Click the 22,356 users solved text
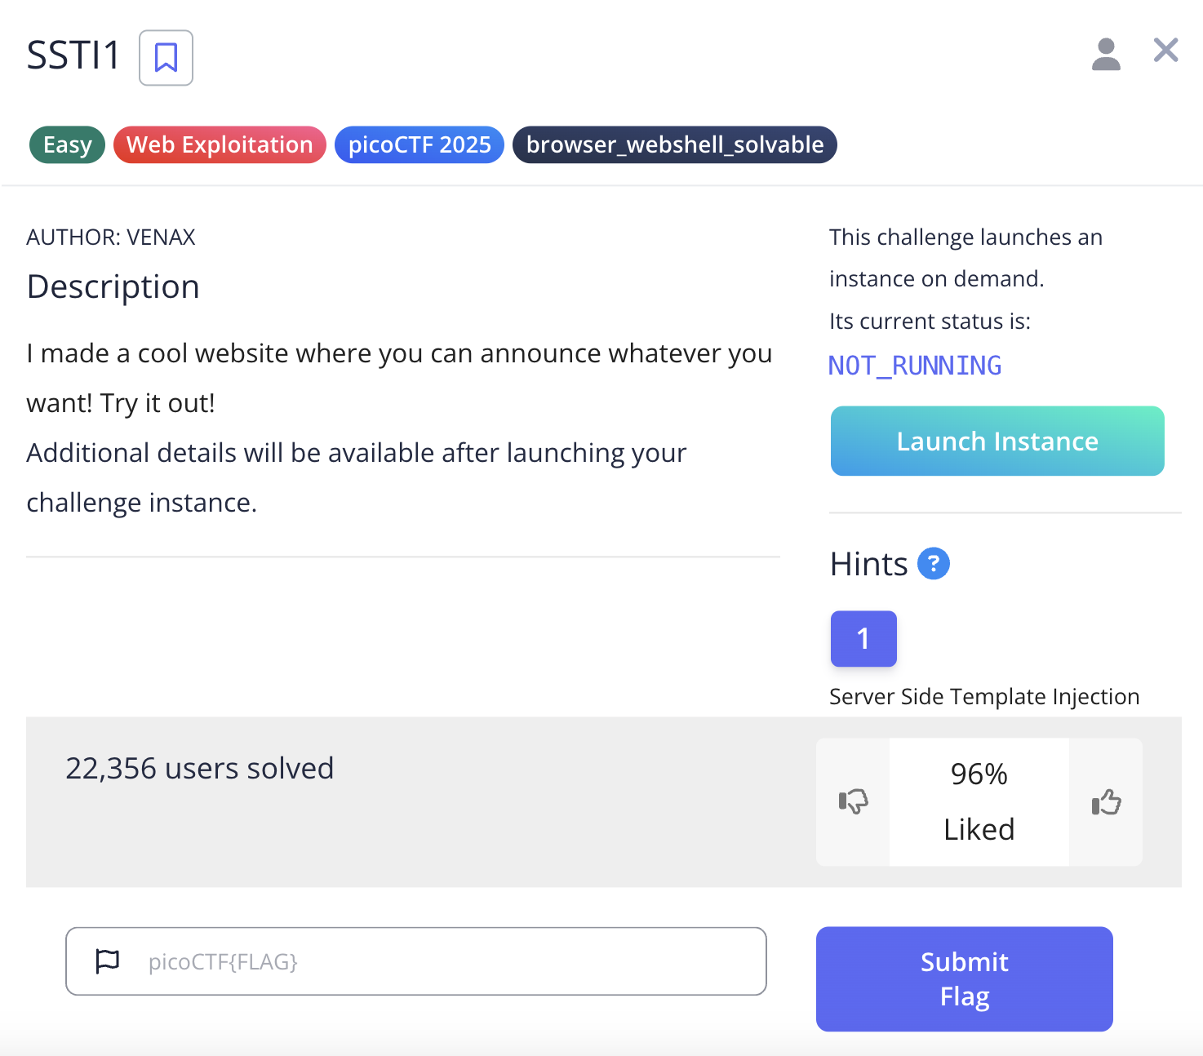Viewport: 1203px width, 1056px height. point(200,768)
